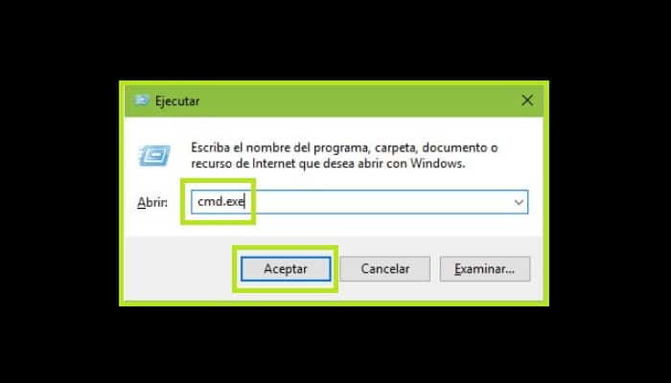The image size is (671, 383).
Task: Confirm with the Aceptar button
Action: pyautogui.click(x=286, y=269)
